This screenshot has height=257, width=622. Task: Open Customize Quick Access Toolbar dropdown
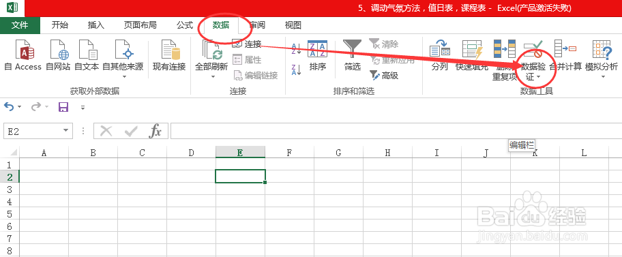[83, 107]
